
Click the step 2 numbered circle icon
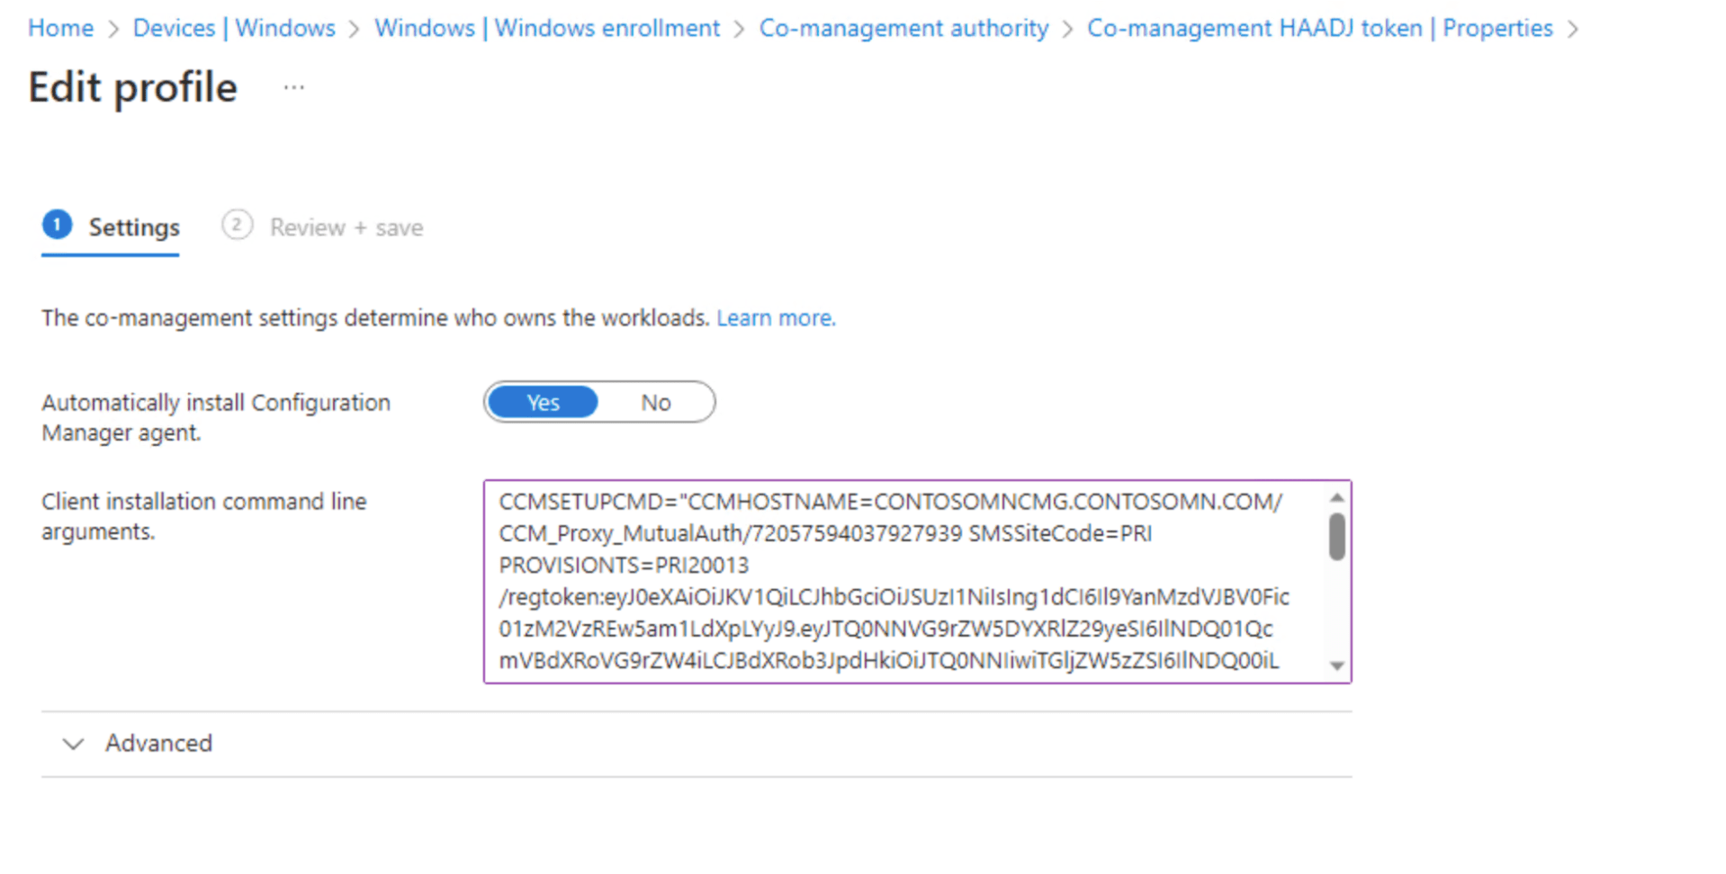pos(237,225)
